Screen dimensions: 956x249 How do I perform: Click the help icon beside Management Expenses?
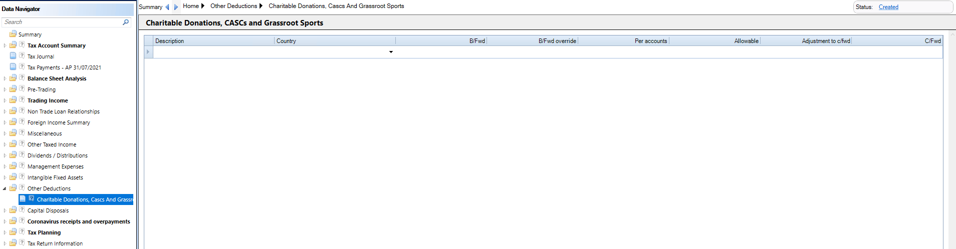point(22,165)
